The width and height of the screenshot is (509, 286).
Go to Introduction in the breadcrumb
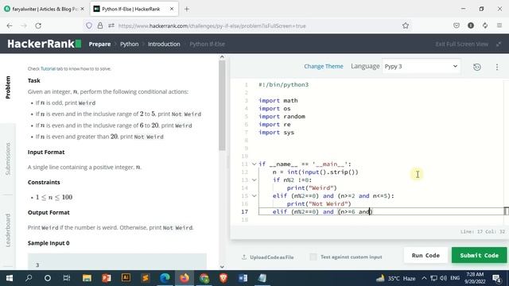pos(164,44)
